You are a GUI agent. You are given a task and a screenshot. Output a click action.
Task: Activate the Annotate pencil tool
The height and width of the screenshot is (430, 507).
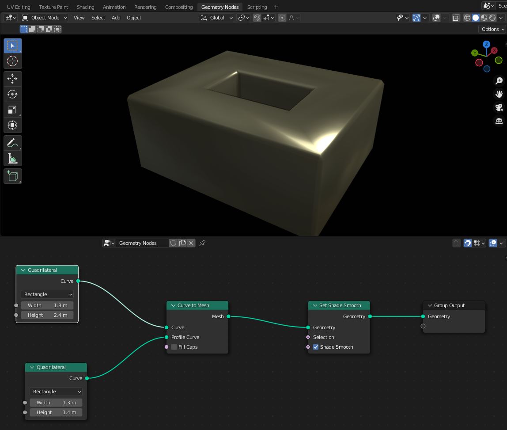tap(12, 143)
